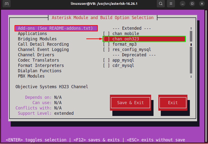The width and height of the screenshot is (208, 144).
Task: Click the ESC exits without save hint
Action: point(156,140)
